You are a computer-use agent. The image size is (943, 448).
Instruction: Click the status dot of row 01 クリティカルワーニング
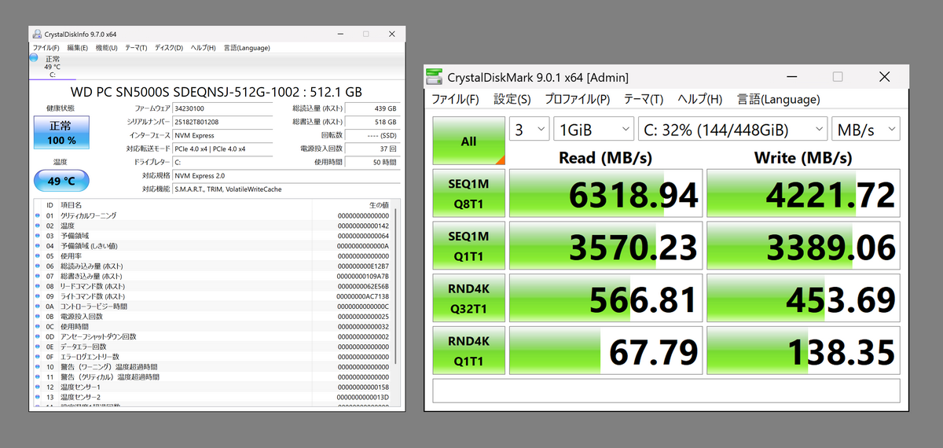37,215
